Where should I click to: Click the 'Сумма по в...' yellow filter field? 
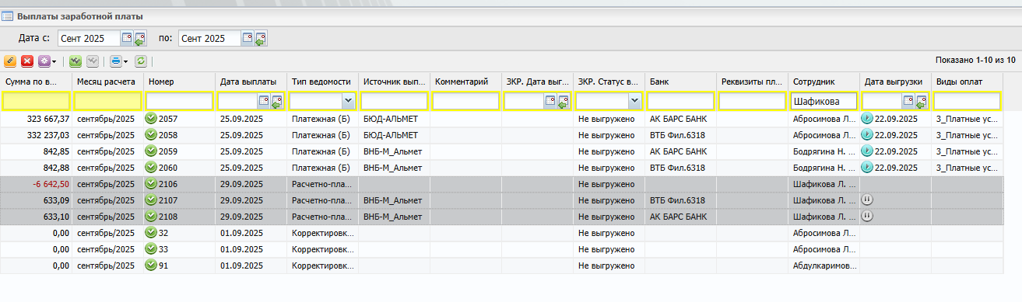(36, 101)
